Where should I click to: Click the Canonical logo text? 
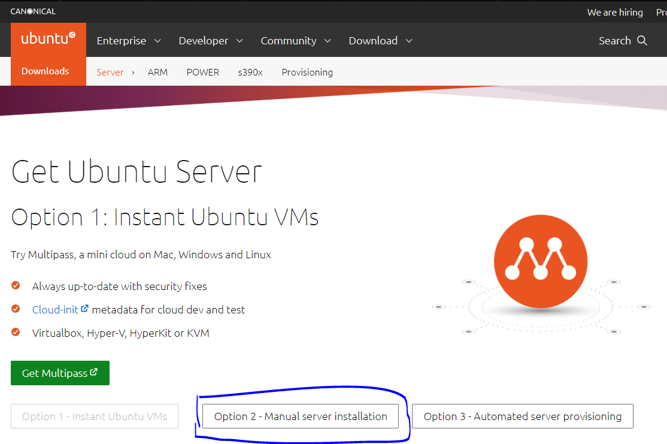(33, 11)
